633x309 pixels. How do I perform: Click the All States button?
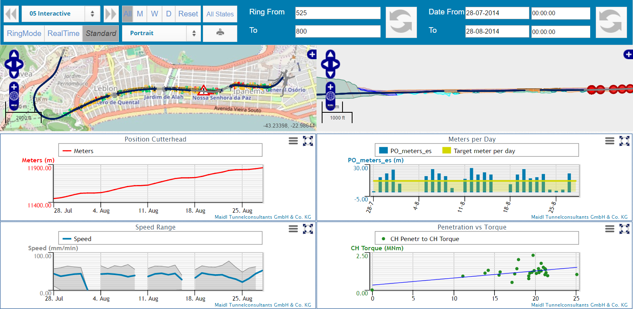pyautogui.click(x=220, y=14)
